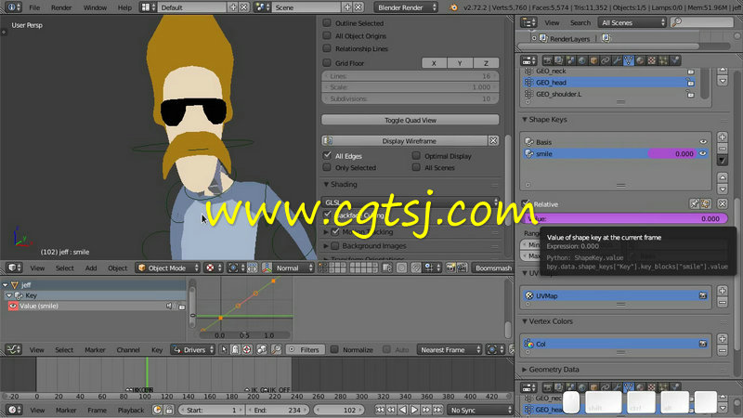
Task: Click the Timeline editor type clock icon
Action: click(x=13, y=410)
